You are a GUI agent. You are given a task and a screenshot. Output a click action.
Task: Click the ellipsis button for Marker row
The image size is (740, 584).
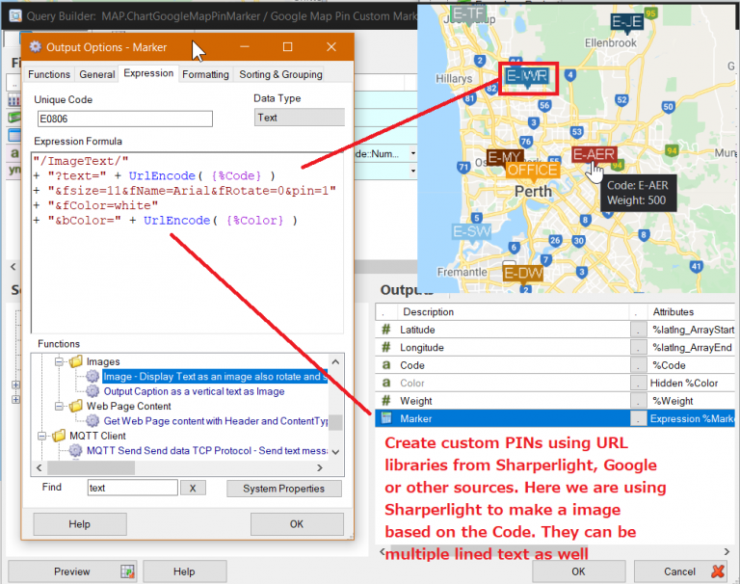pos(638,419)
